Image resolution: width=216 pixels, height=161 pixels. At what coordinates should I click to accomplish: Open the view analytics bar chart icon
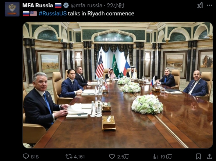(155, 156)
